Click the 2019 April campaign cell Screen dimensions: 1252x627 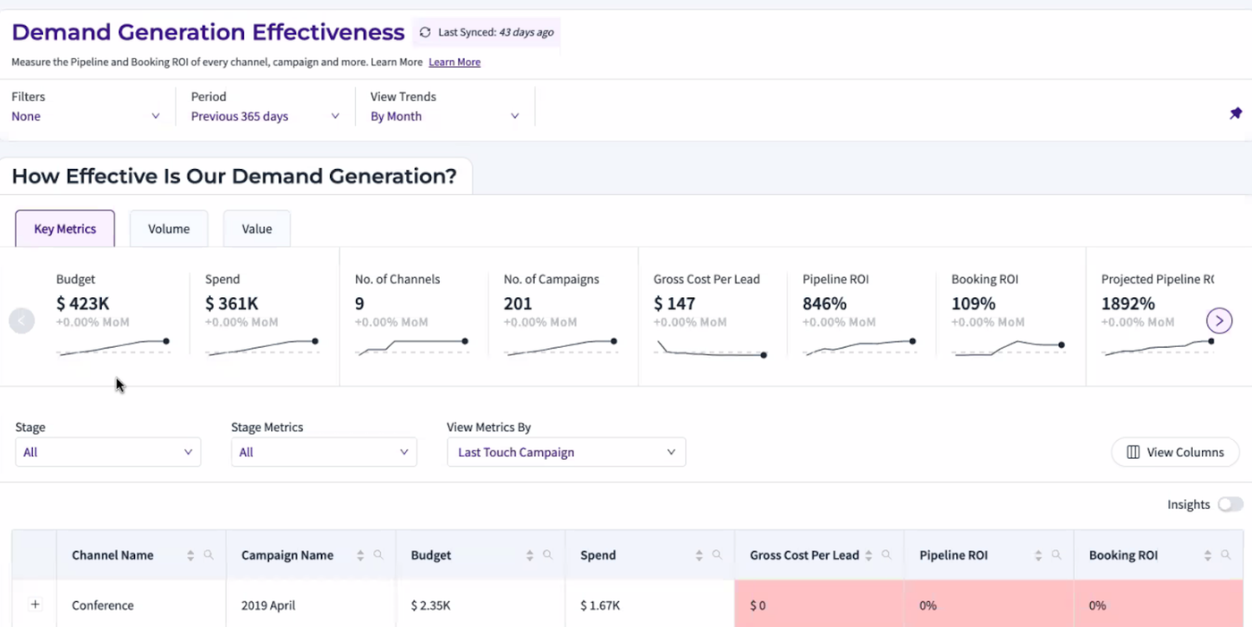(311, 605)
